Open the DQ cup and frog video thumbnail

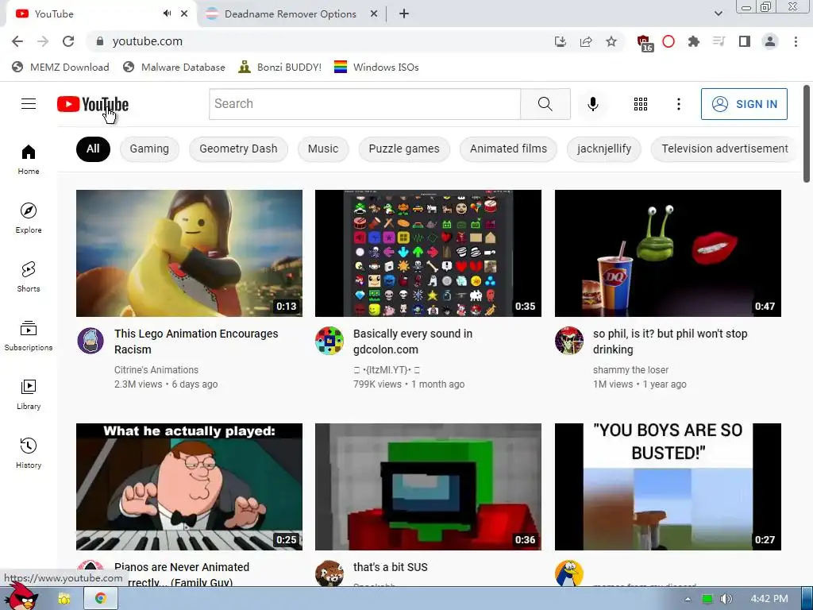coord(668,253)
